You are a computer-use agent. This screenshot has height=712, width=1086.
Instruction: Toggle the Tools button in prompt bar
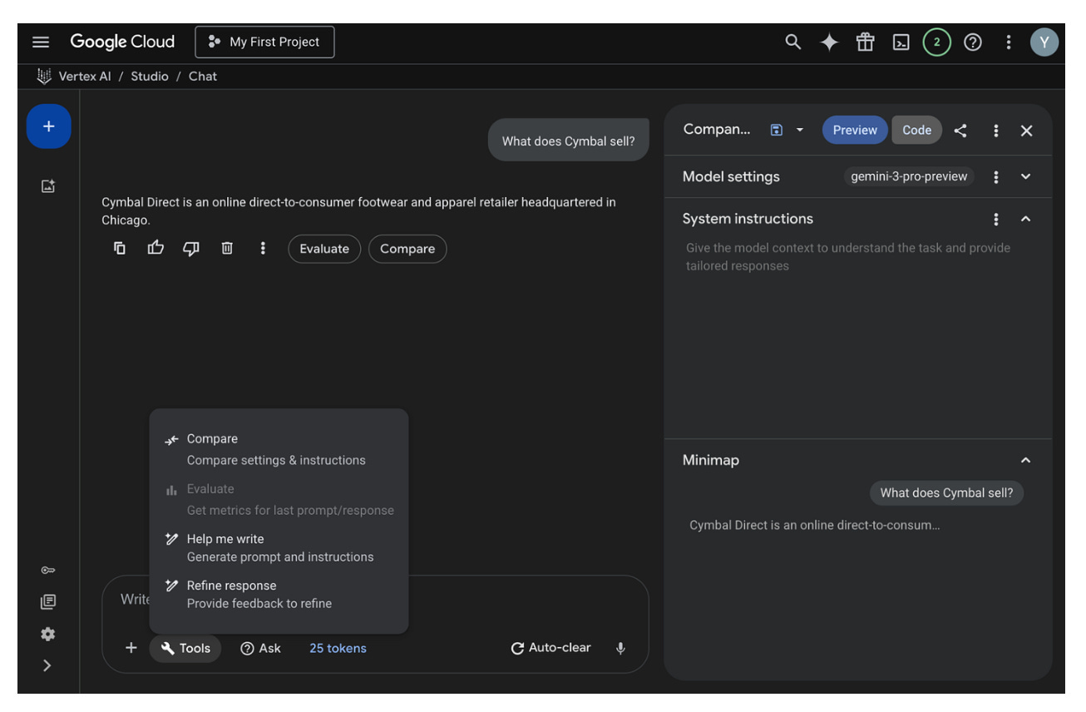185,649
